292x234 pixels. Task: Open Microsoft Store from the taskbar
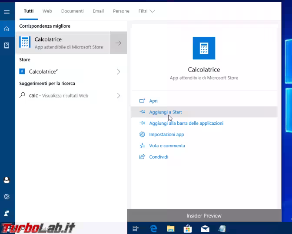pyautogui.click(x=188, y=229)
